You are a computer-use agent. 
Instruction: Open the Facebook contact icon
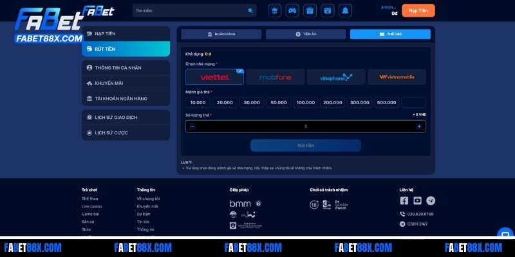point(404,200)
